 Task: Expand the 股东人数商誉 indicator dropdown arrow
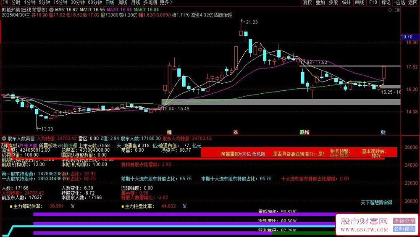point(4,139)
